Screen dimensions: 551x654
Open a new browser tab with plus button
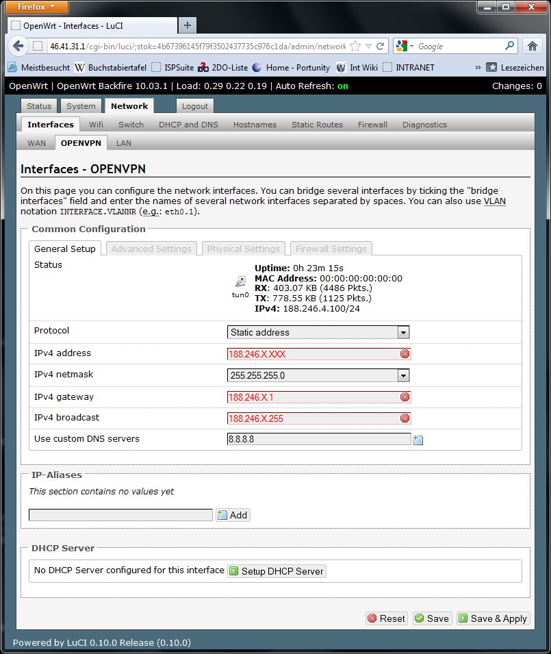(x=187, y=25)
